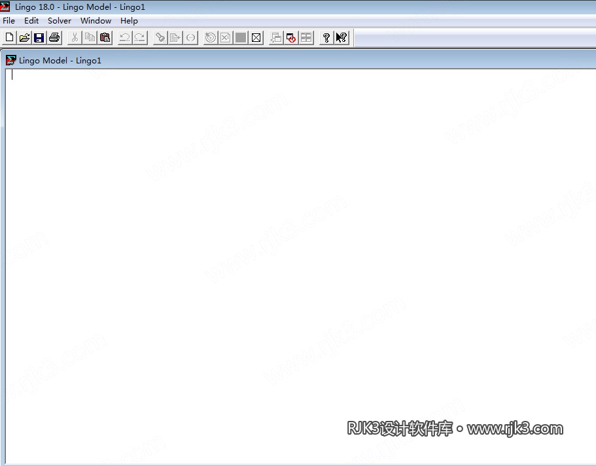Click the Tile windows icon

(306, 38)
